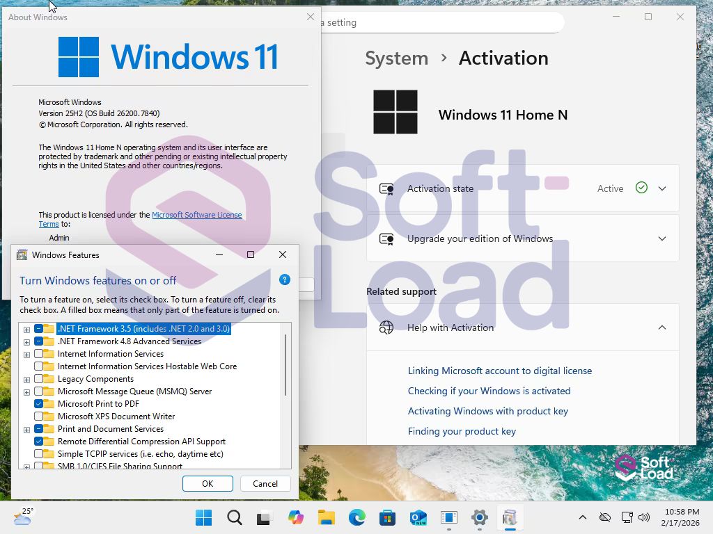This screenshot has height=534, width=713.
Task: Expand the .NET Framework 3.5 tree node
Action: (x=27, y=330)
